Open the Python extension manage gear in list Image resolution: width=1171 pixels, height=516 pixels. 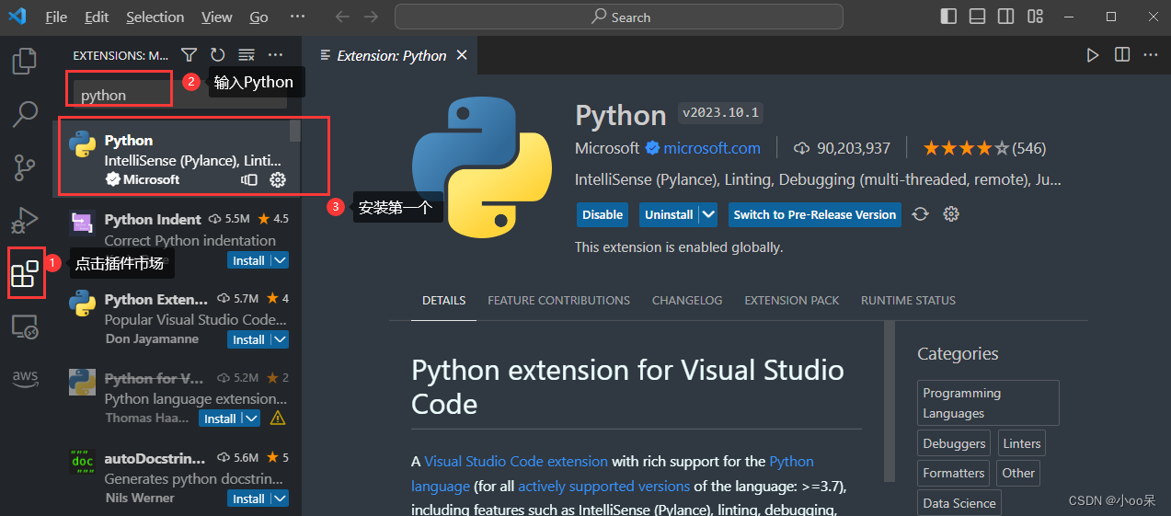point(278,179)
